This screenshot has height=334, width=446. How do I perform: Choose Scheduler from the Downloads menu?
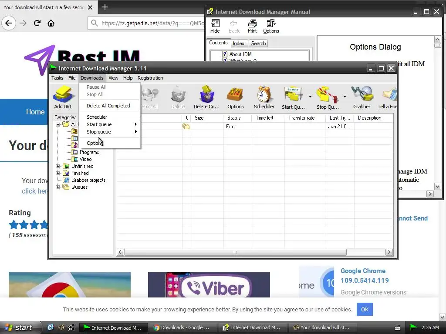[x=110, y=117]
